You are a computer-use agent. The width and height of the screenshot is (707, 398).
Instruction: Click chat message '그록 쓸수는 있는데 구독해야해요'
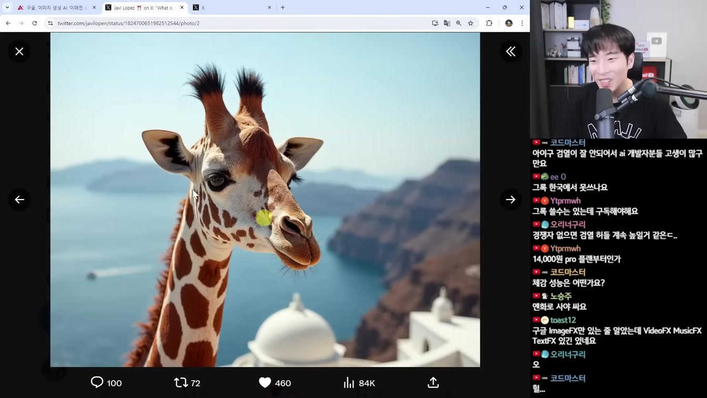coord(585,211)
